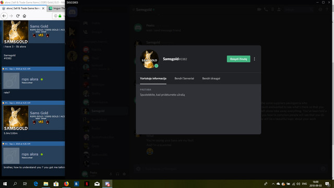Open Windows search from taskbar
The image size is (334, 188).
(15, 184)
